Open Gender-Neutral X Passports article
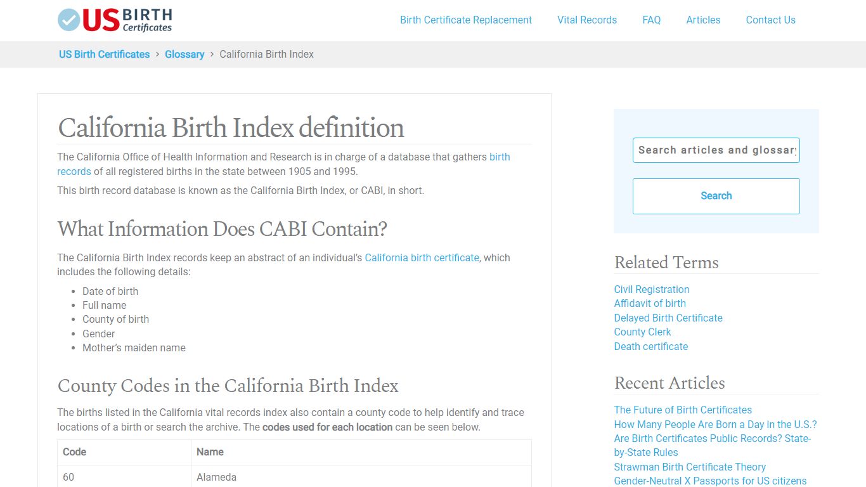 pyautogui.click(x=710, y=481)
